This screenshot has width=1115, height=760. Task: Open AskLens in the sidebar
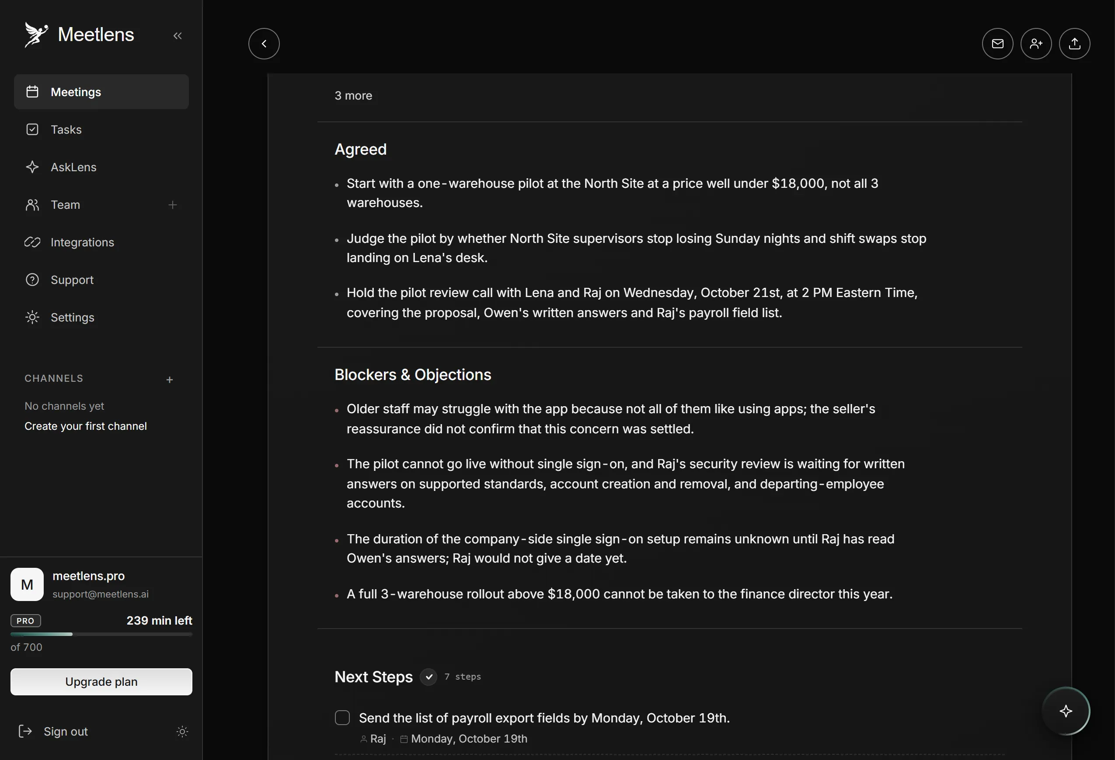point(101,167)
